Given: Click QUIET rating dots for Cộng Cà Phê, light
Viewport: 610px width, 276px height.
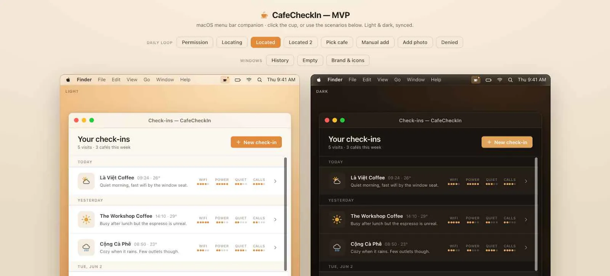Looking at the screenshot, I should (x=241, y=250).
